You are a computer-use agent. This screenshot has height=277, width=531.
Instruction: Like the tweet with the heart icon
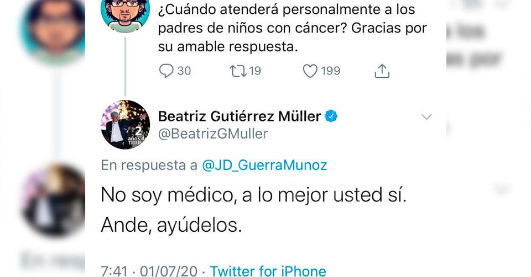pyautogui.click(x=310, y=71)
